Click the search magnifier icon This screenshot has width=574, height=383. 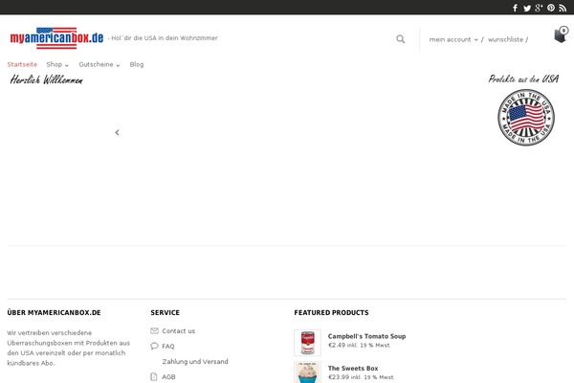point(401,39)
